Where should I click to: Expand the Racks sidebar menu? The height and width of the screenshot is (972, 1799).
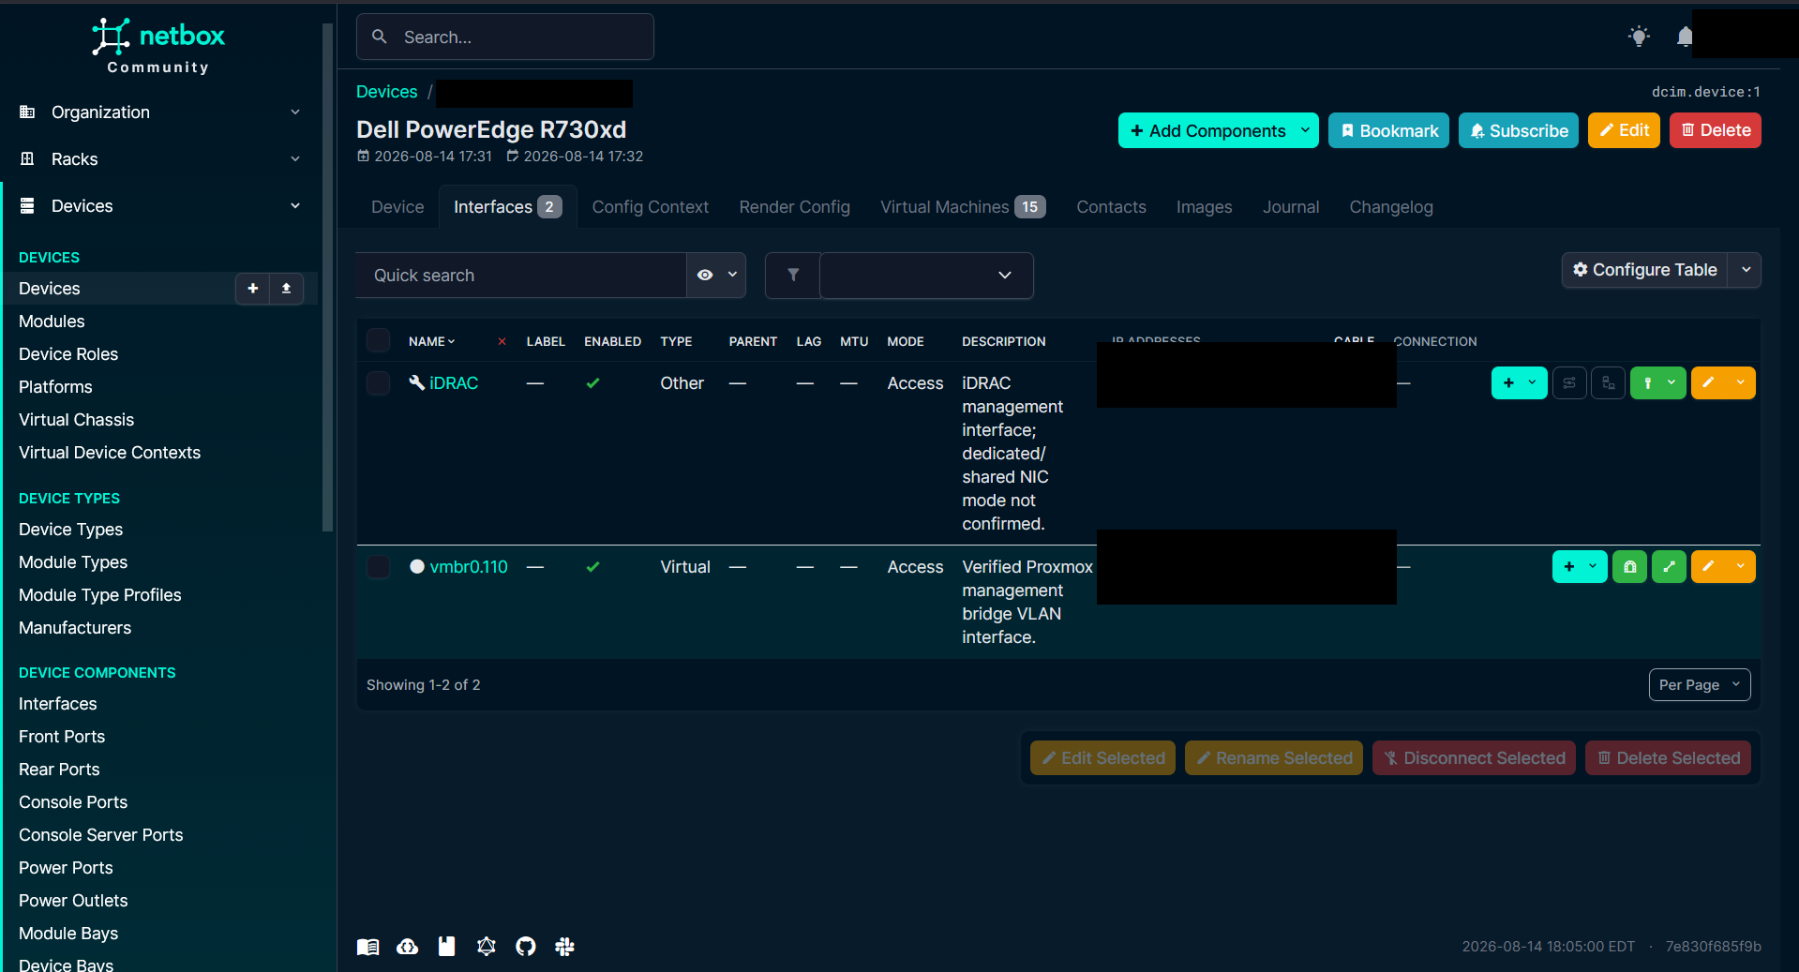point(161,159)
